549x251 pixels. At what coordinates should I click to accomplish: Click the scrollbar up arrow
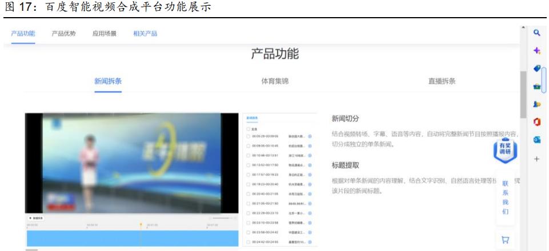[523, 27]
